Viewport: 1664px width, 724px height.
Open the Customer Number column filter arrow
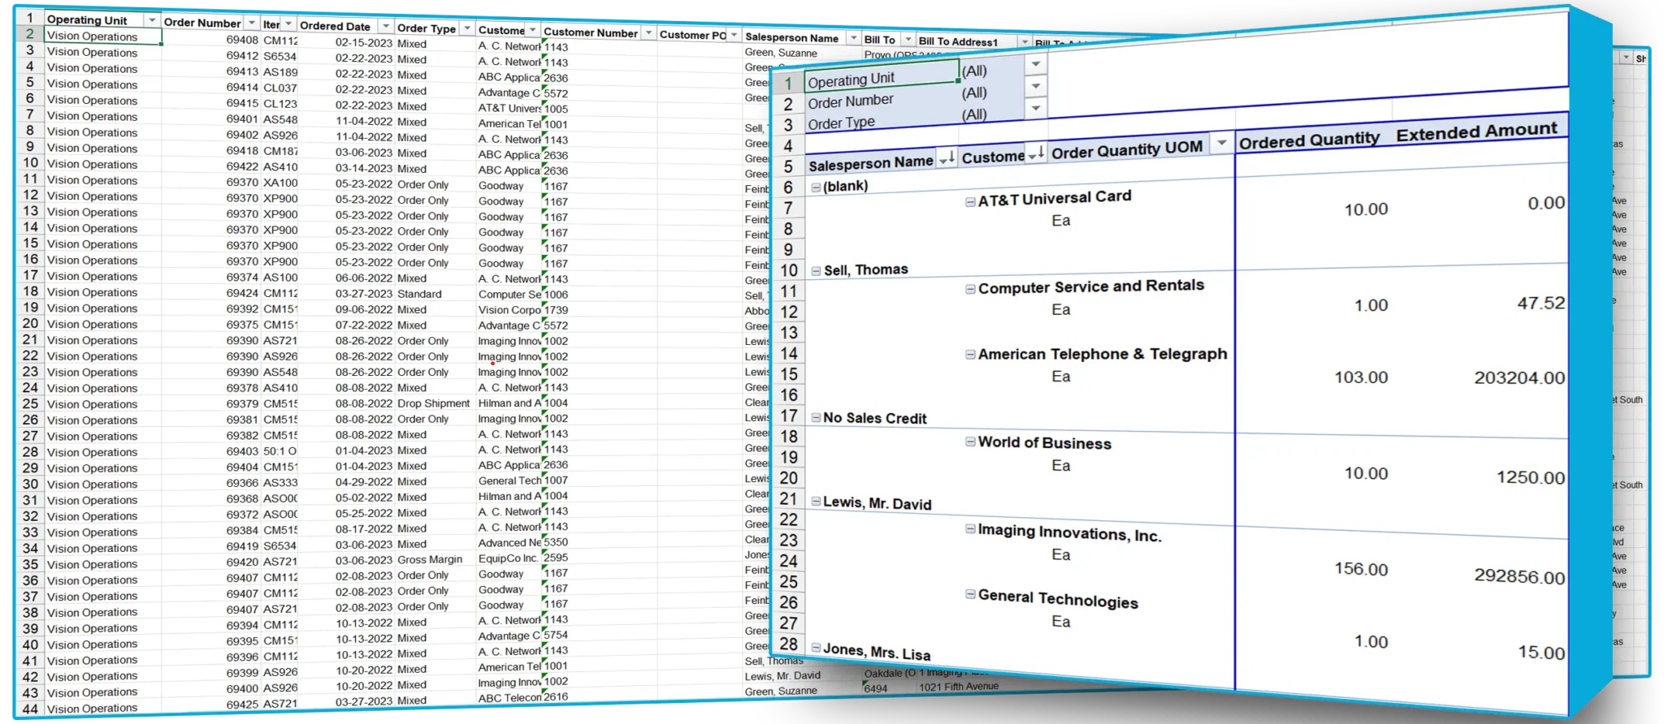pos(648,33)
